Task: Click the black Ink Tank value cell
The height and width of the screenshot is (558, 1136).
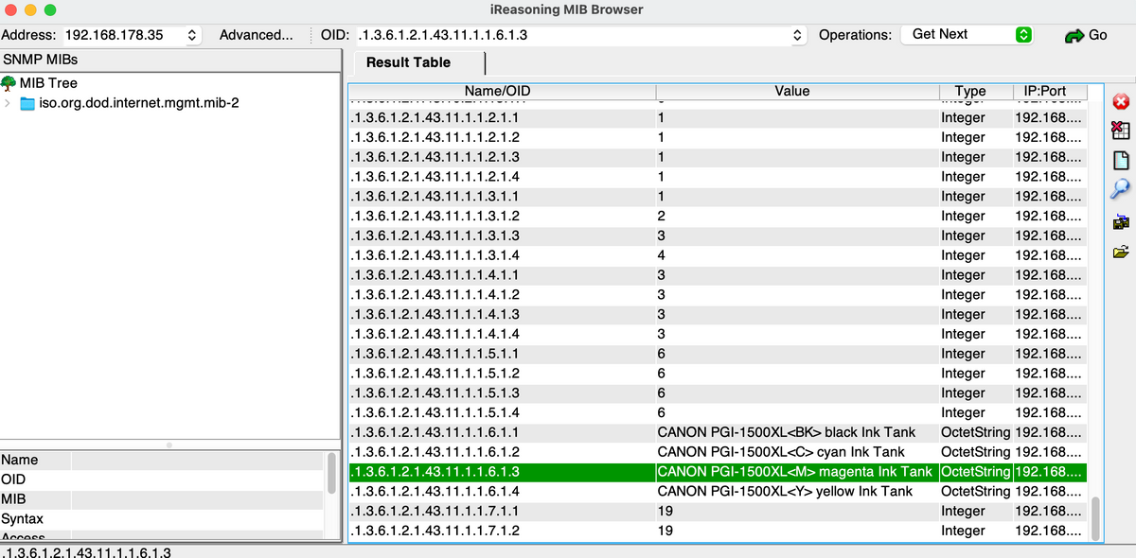Action: (x=795, y=432)
